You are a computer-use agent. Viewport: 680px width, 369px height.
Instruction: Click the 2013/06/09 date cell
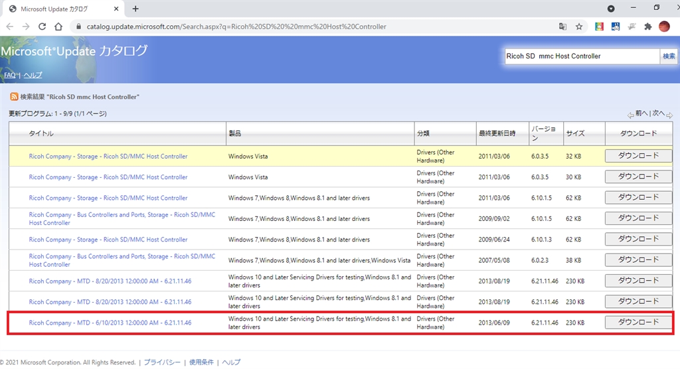(x=494, y=323)
